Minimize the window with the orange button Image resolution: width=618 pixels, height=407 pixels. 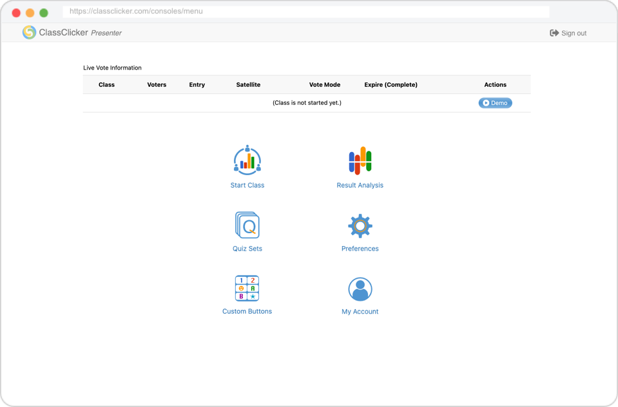[x=30, y=13]
